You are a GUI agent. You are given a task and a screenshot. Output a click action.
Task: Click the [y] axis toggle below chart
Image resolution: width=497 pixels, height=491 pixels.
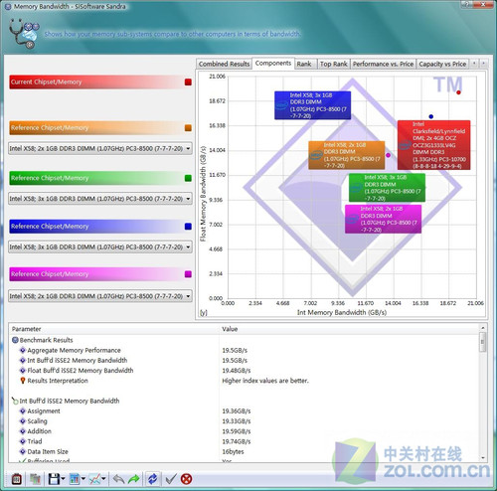pyautogui.click(x=204, y=312)
